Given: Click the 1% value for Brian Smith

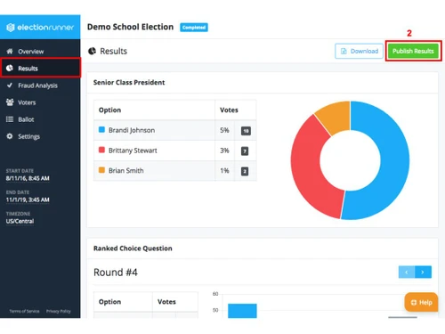Looking at the screenshot, I should 224,171.
